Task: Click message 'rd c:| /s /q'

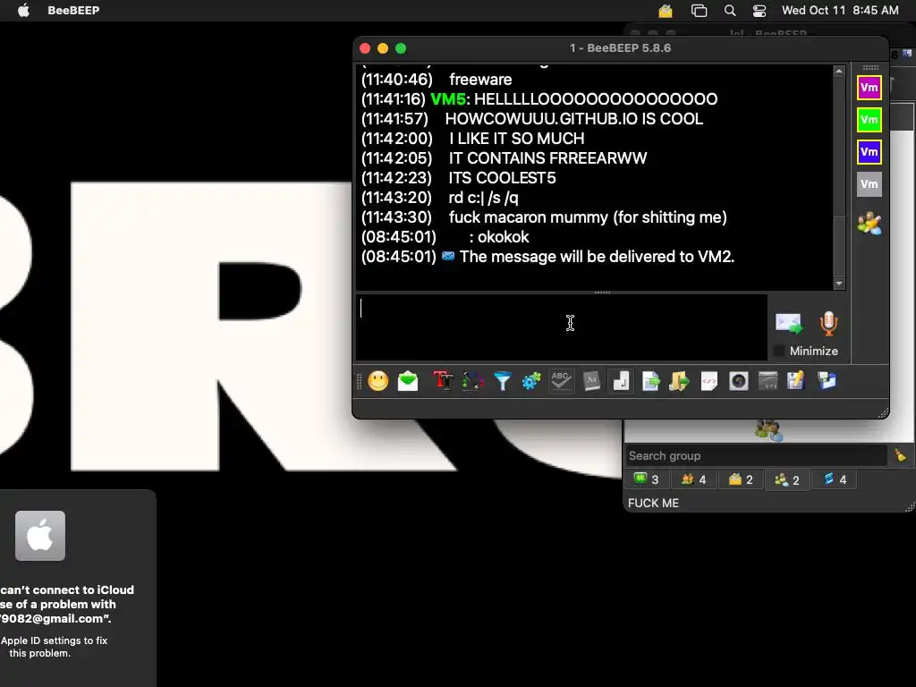Action: click(484, 198)
